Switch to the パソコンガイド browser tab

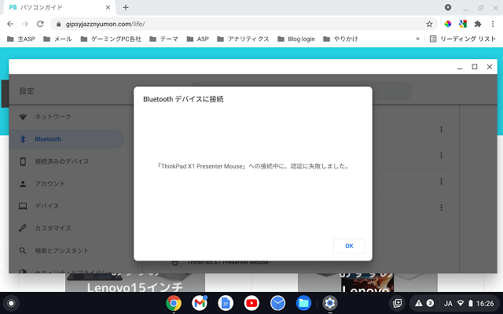point(60,7)
